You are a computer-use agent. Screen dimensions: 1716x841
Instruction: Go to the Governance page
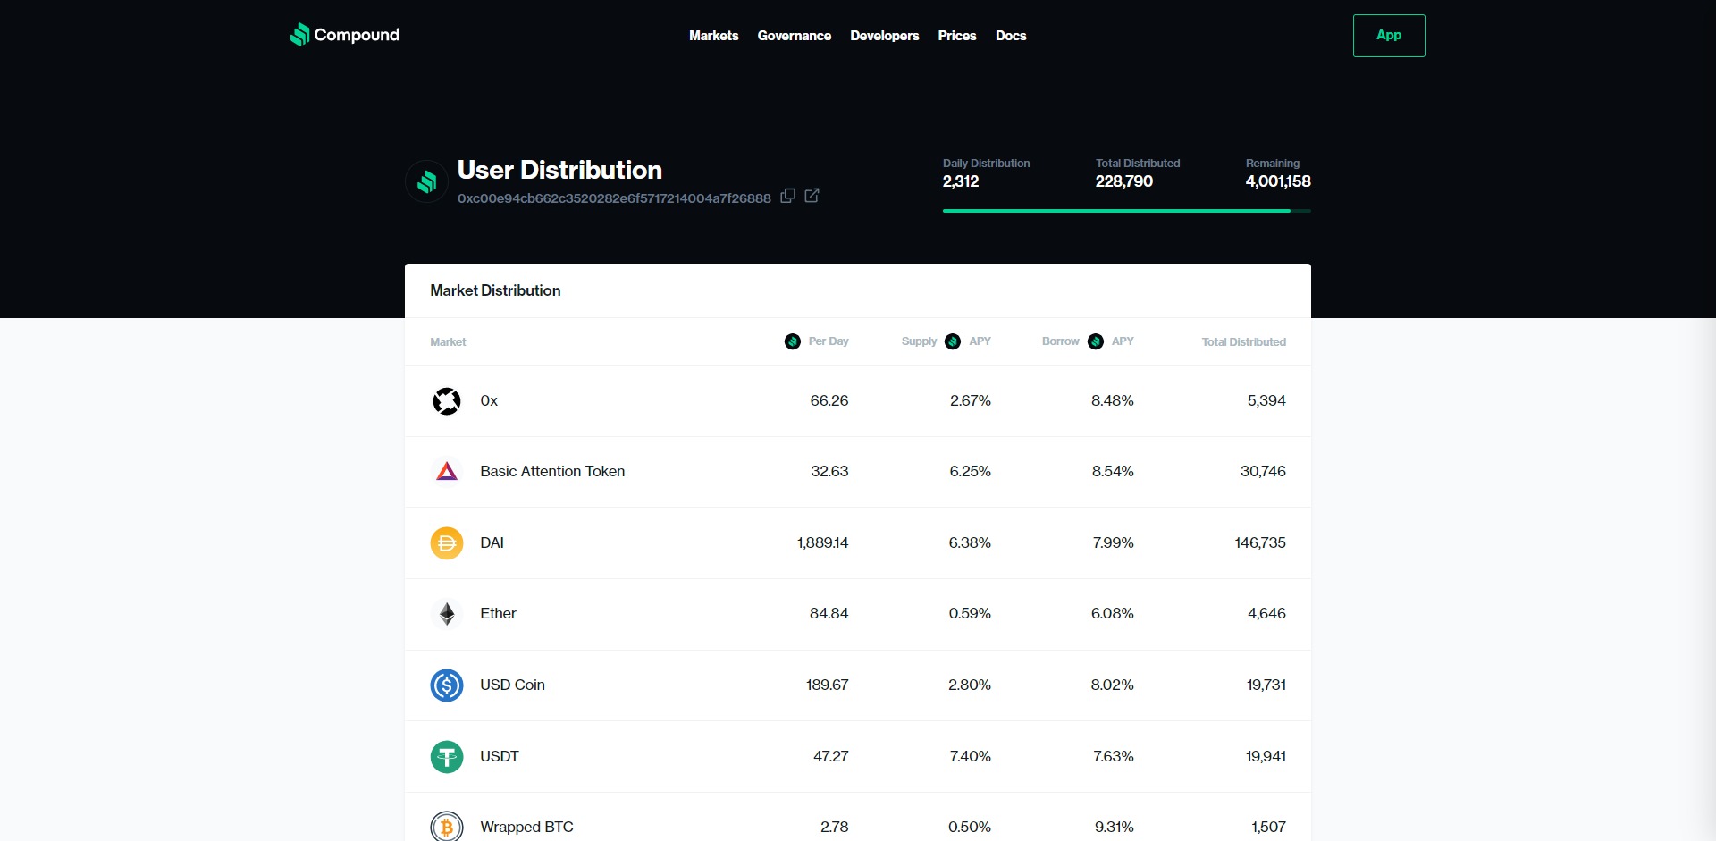[794, 36]
